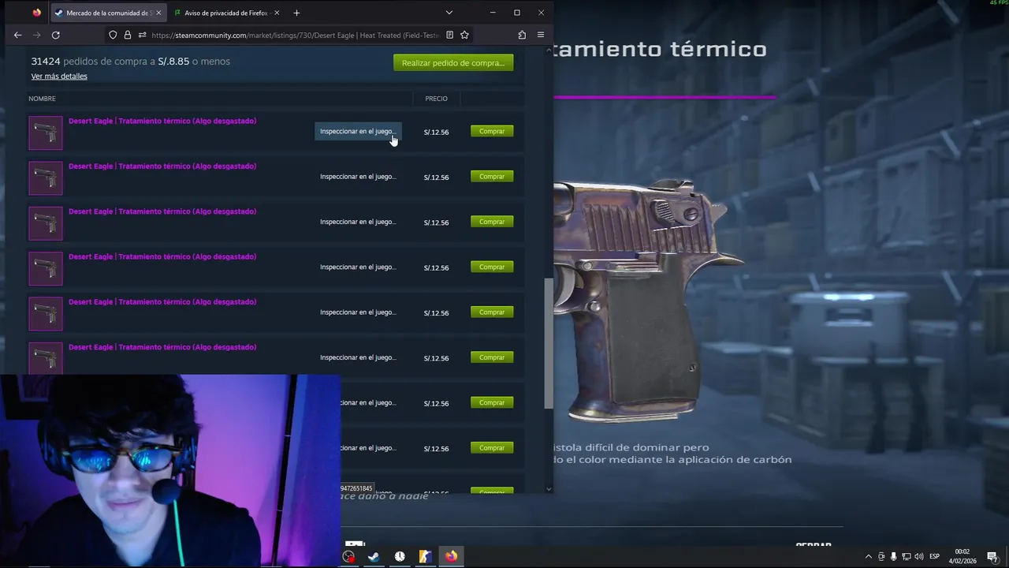This screenshot has height=568, width=1009.
Task: Inspect the sixth listing in game
Action: 358,357
